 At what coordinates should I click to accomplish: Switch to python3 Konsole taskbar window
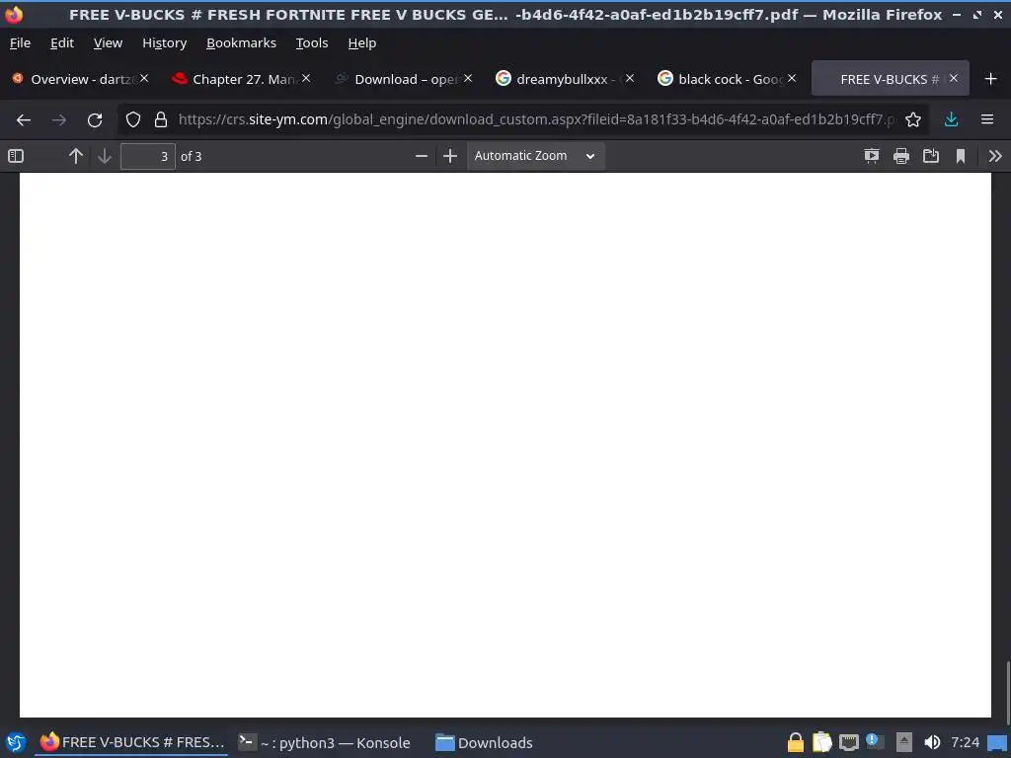tap(324, 742)
